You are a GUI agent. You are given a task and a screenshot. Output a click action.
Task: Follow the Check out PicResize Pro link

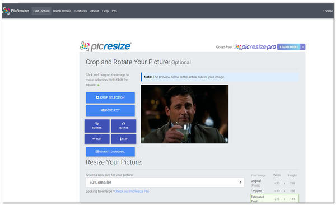(x=132, y=191)
